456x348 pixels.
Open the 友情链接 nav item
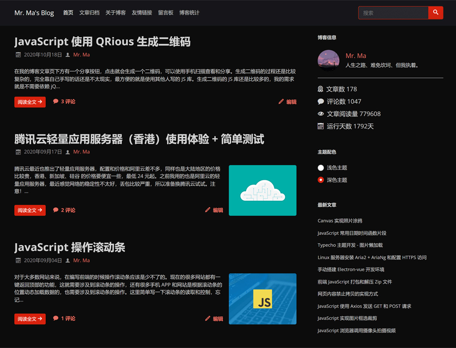pyautogui.click(x=142, y=12)
